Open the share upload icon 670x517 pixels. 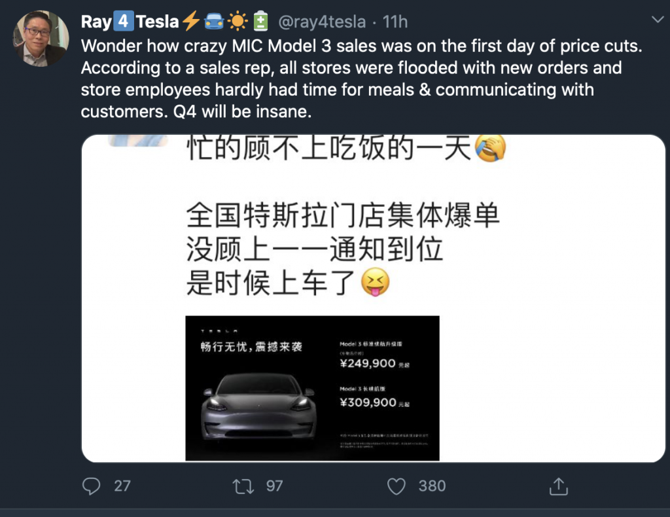(559, 486)
